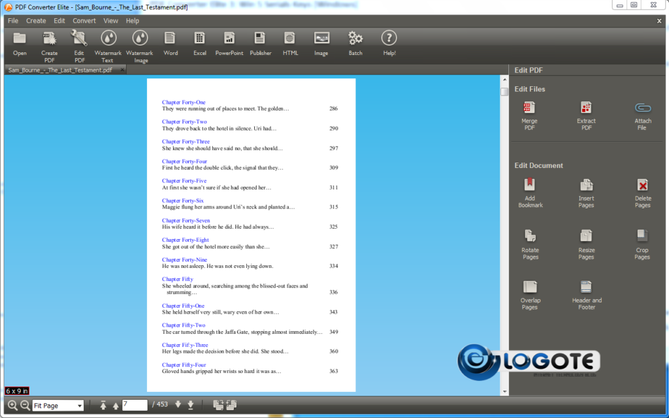Jump to the last page
The height and width of the screenshot is (418, 669).
click(x=189, y=405)
